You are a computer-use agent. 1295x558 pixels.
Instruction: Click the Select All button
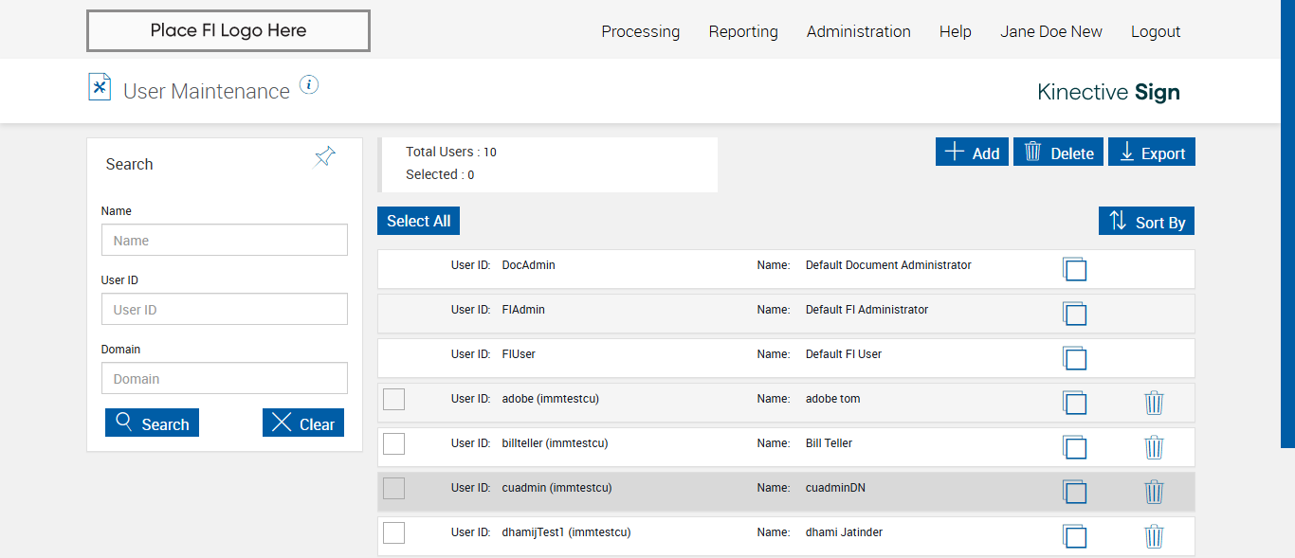pos(418,221)
